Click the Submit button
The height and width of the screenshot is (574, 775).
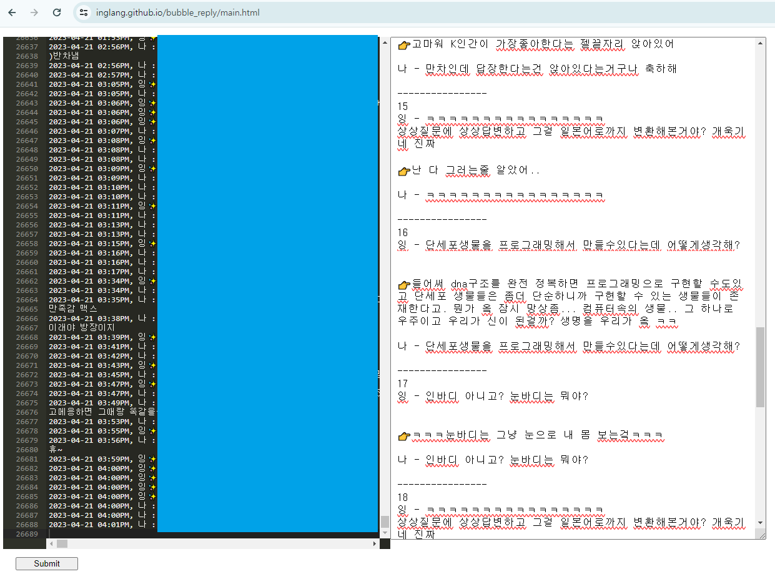pos(47,563)
